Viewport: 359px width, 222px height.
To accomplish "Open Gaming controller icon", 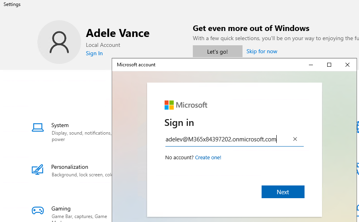I will [38, 210].
